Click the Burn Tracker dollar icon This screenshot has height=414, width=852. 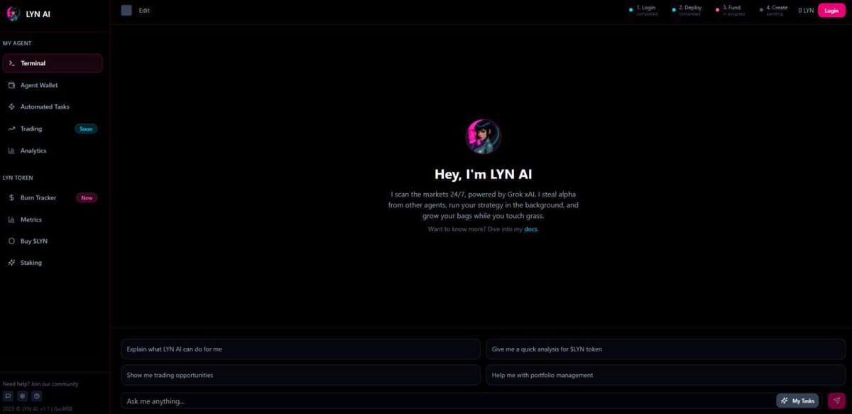click(x=12, y=197)
